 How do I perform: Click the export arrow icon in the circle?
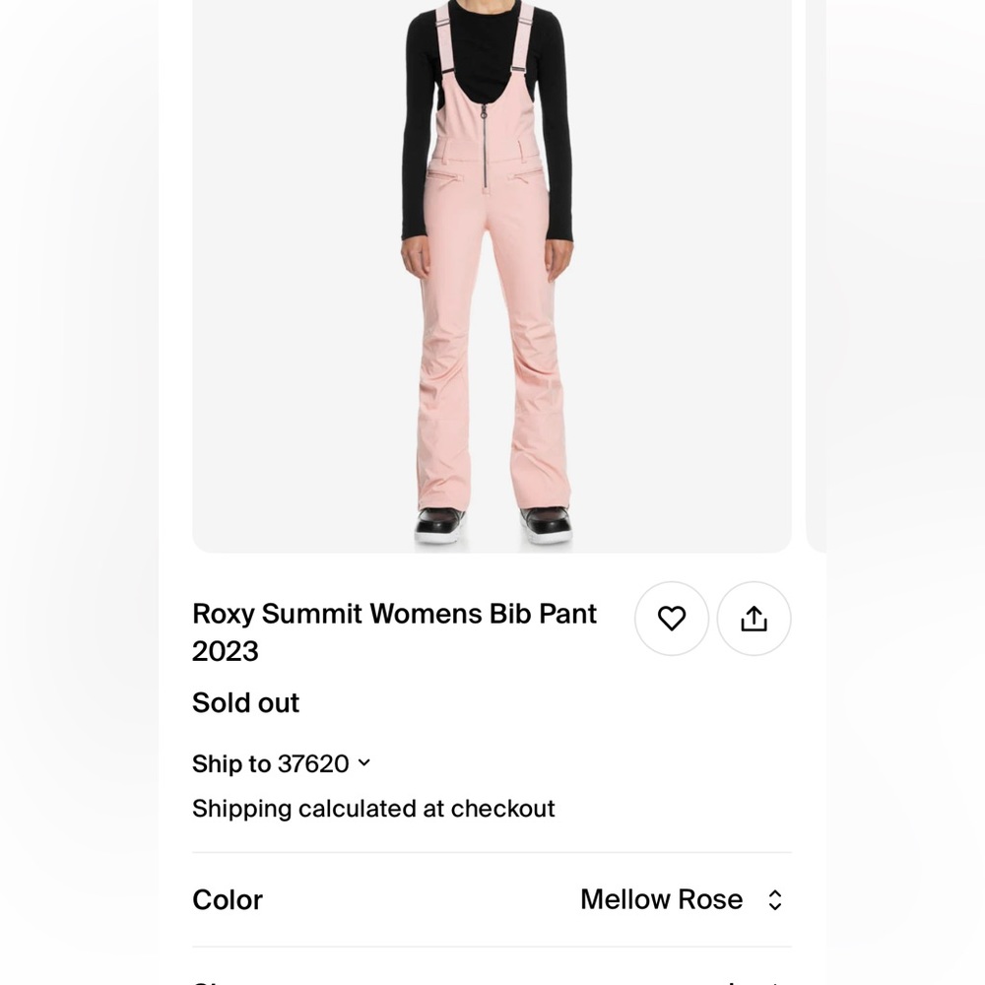coord(754,619)
